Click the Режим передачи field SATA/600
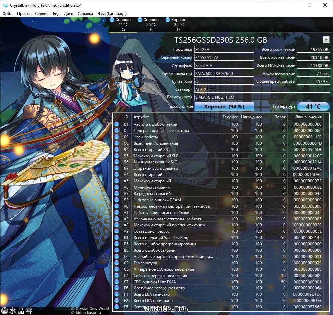Image resolution: width=333 pixels, height=315 pixels. point(224,73)
